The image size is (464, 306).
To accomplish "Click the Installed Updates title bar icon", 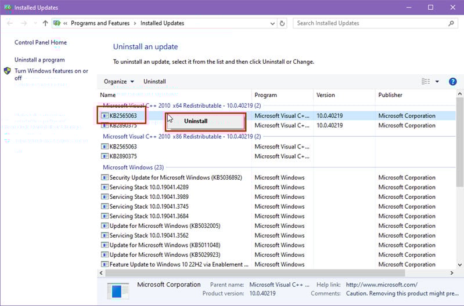I will coord(8,8).
